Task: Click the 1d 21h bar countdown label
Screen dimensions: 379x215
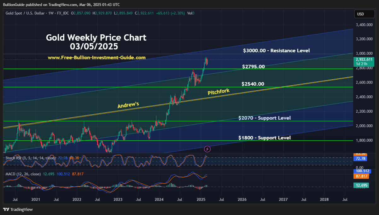Action: coord(361,64)
